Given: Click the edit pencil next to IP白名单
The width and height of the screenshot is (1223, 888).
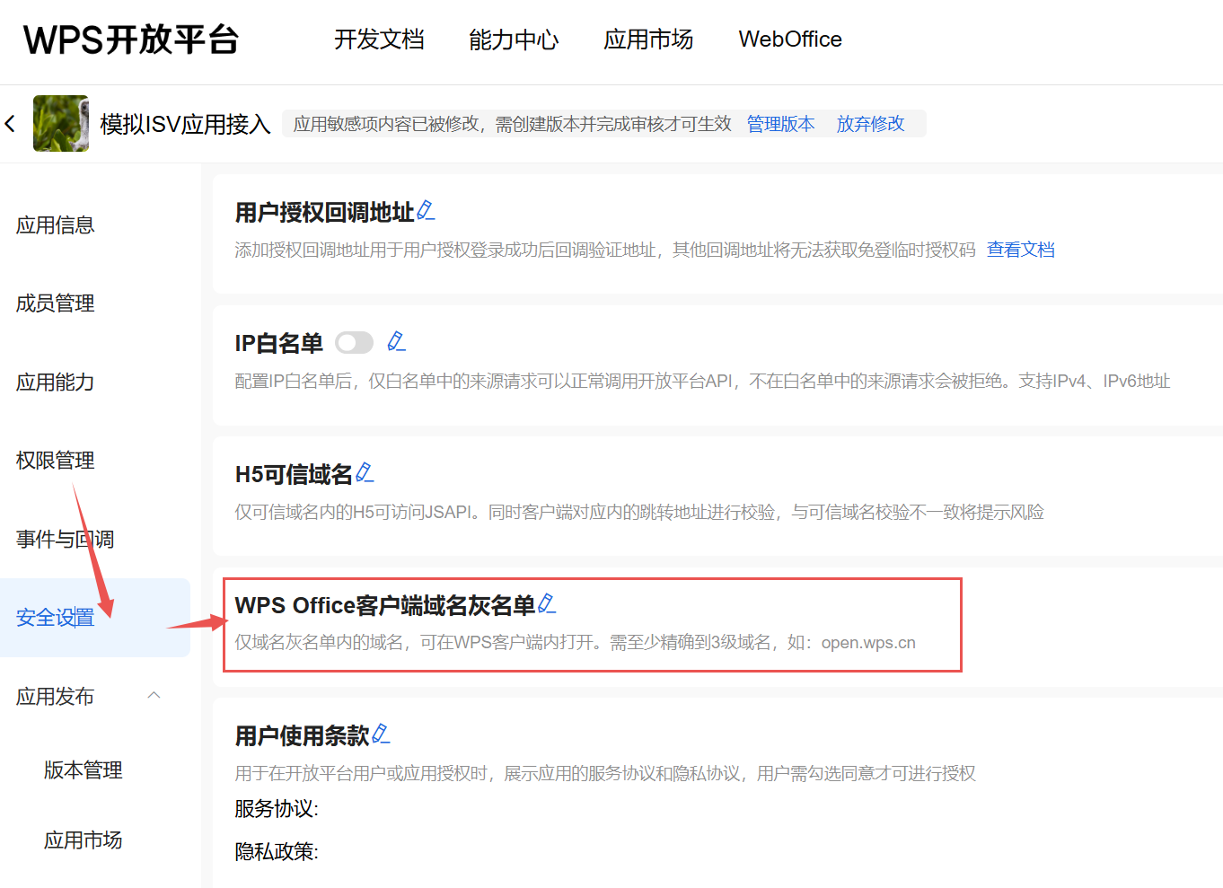Looking at the screenshot, I should click(x=396, y=341).
